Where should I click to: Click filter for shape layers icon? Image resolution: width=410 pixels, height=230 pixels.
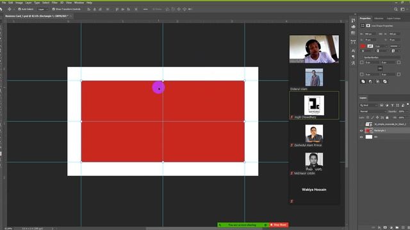pos(397,105)
